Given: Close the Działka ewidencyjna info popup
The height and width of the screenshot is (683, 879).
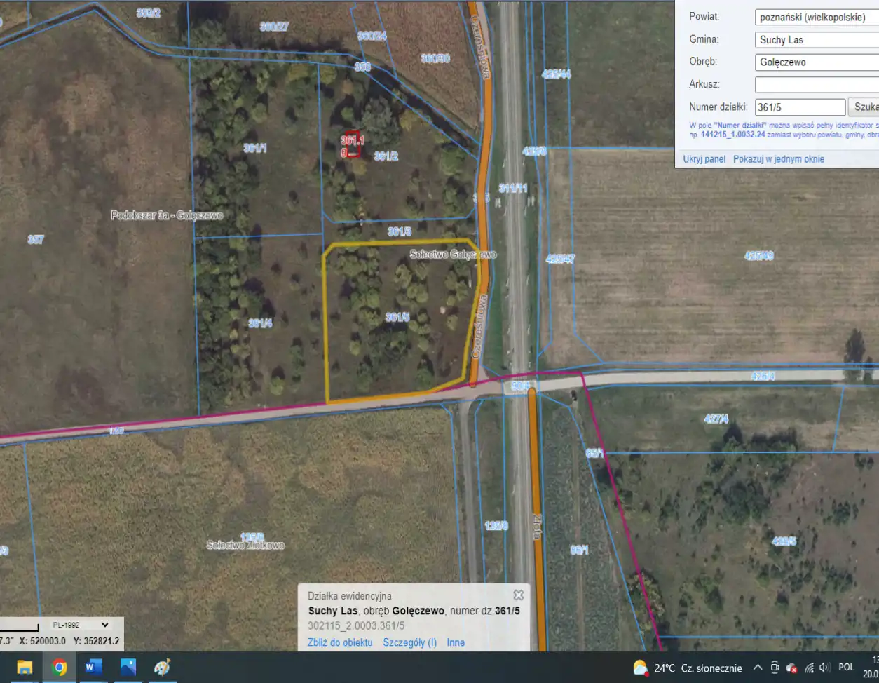Looking at the screenshot, I should (x=518, y=595).
